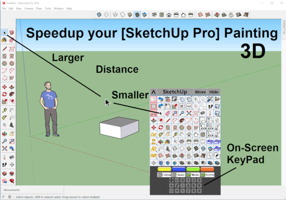Toggle the Alt modifier key in panel
286x200 pixels.
[153, 149]
